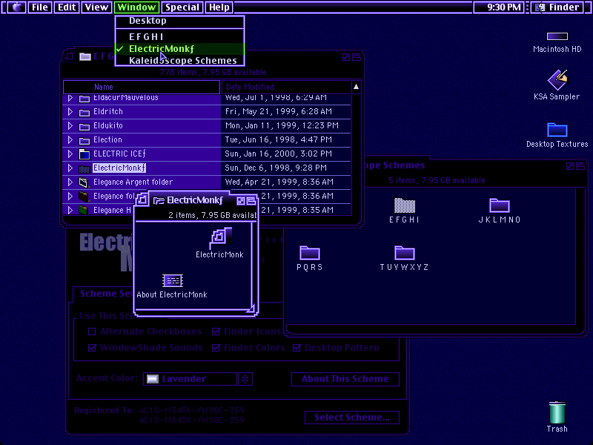The image size is (593, 445).
Task: Open the Help menu
Action: (219, 7)
